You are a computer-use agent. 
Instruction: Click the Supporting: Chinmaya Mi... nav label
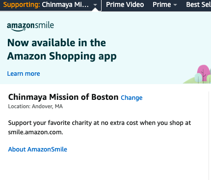[46, 4]
